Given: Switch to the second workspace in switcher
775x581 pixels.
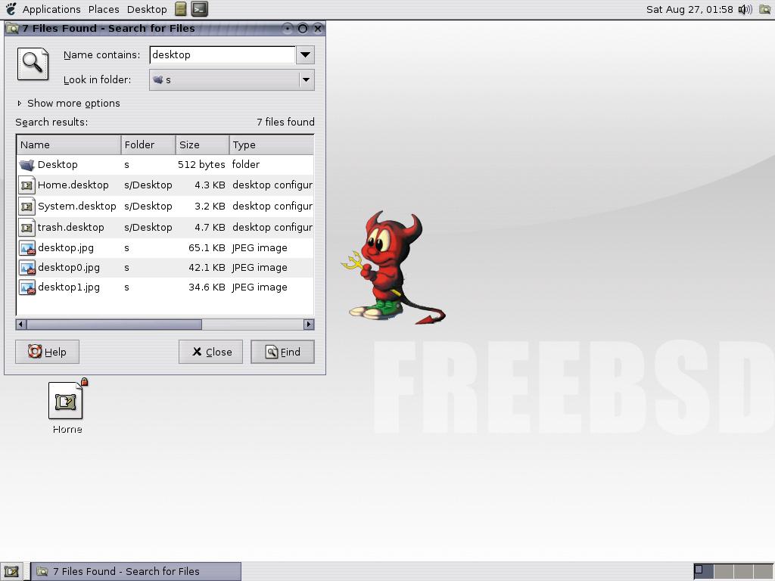Looking at the screenshot, I should 724,572.
